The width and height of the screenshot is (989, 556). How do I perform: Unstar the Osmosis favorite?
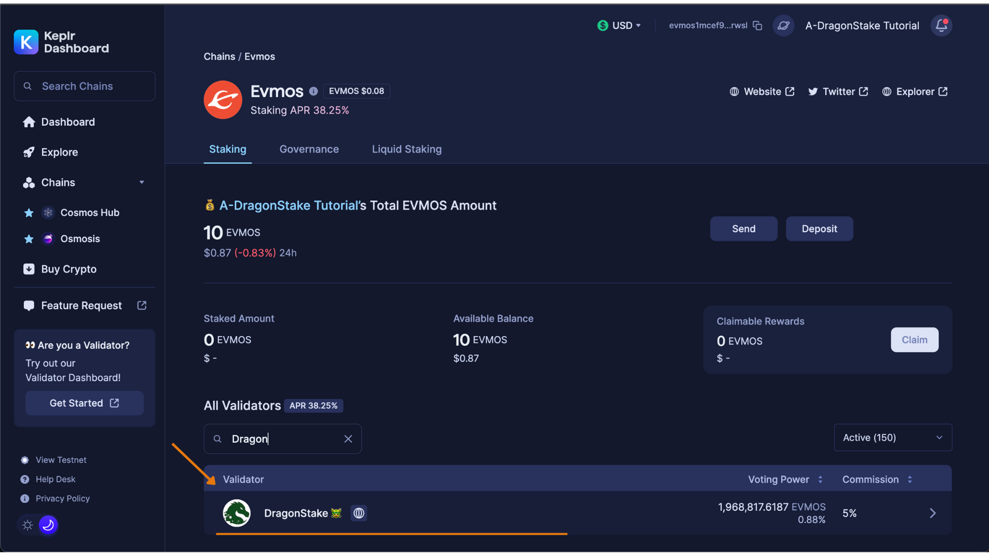tap(29, 239)
